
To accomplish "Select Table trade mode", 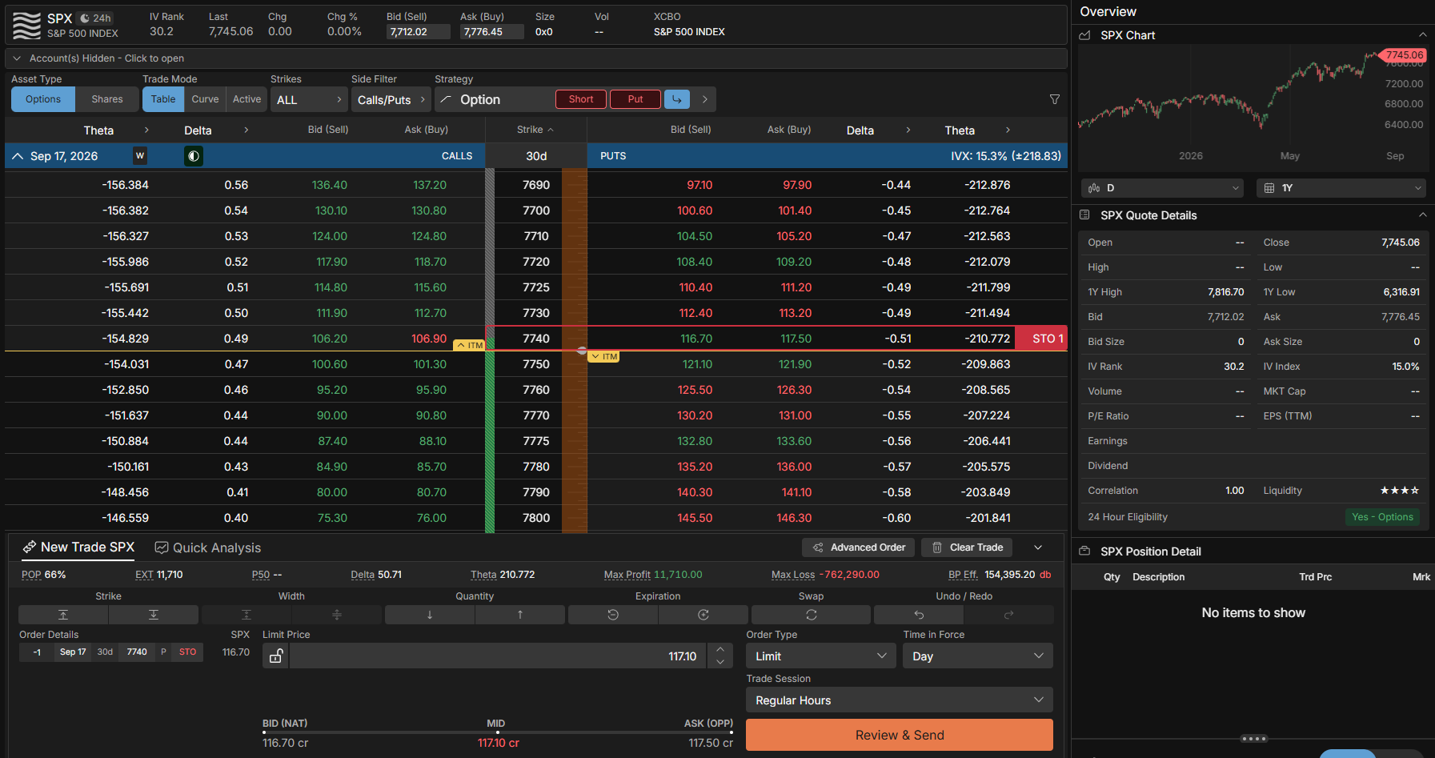I will (x=163, y=99).
